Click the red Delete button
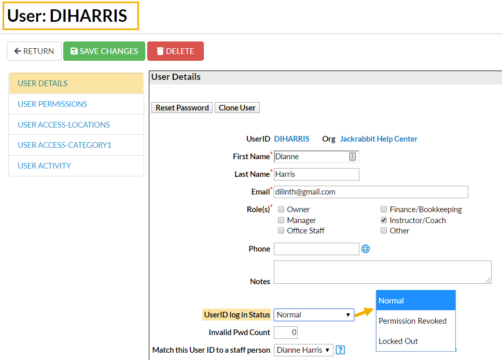502x360 pixels. click(175, 51)
